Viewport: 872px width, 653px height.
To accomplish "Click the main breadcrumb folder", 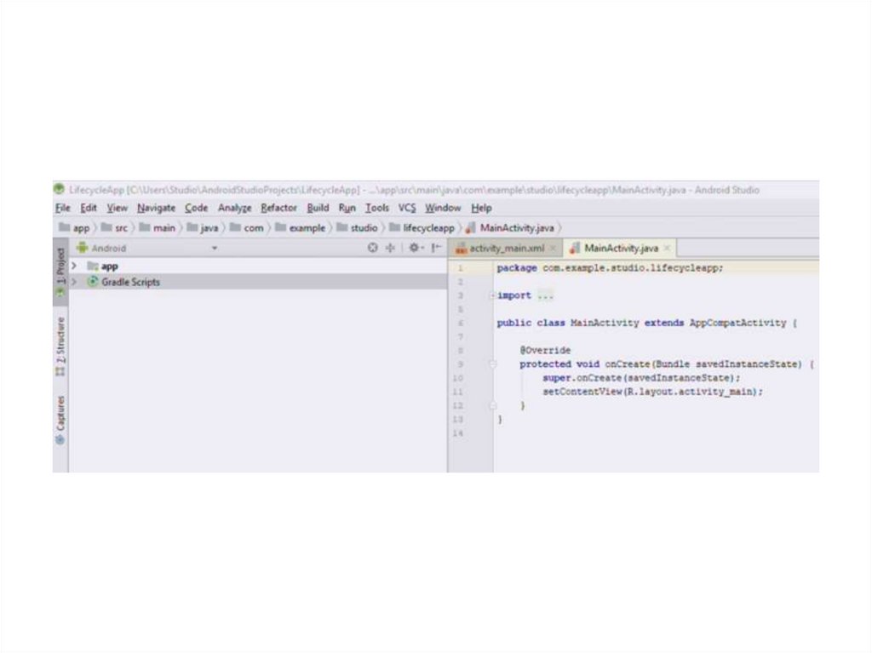I will 158,228.
